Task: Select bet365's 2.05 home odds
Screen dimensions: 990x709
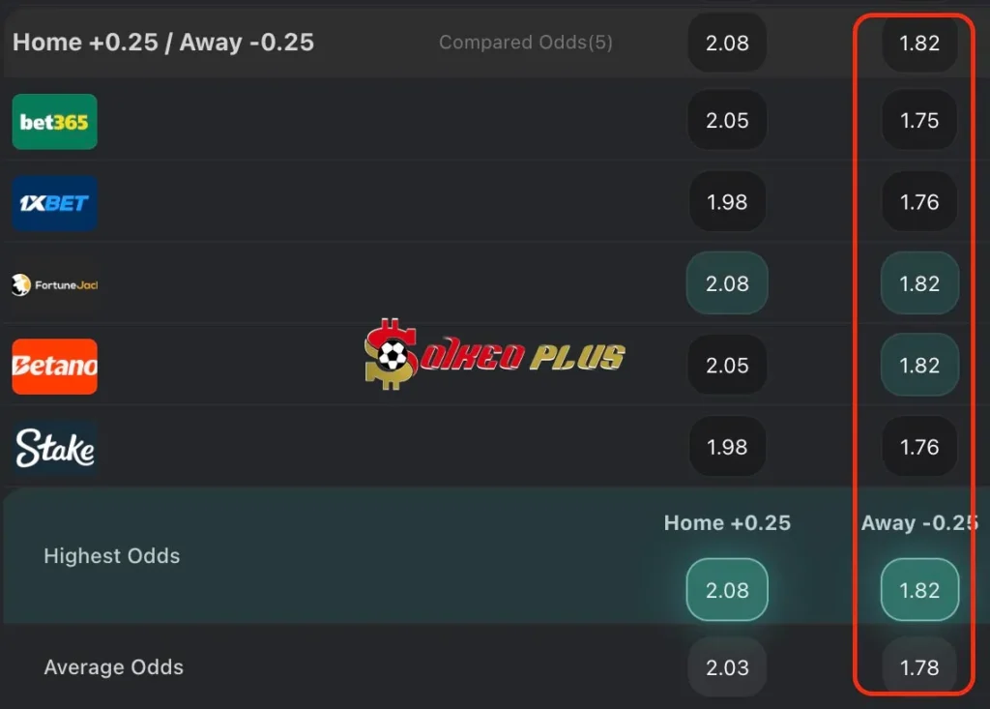Action: [x=727, y=120]
